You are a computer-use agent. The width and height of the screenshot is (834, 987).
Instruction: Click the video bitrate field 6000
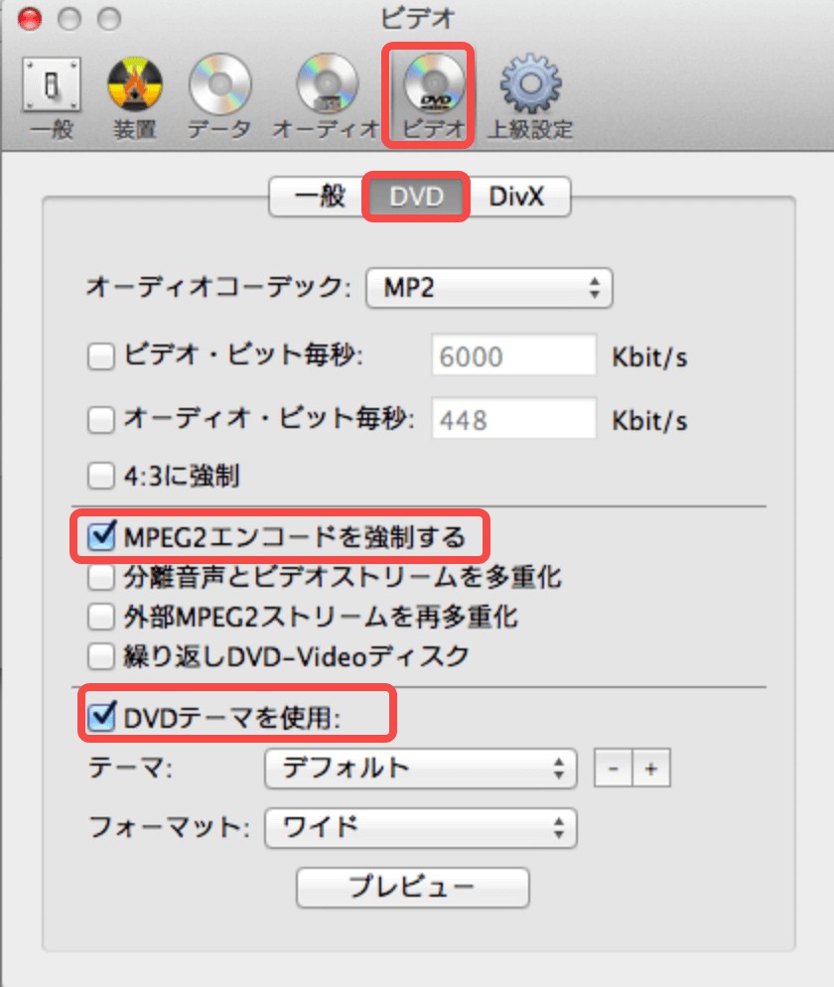pos(513,355)
